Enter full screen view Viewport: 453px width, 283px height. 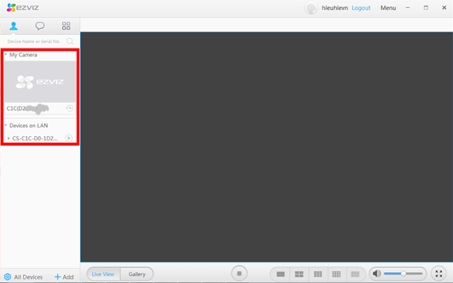(438, 274)
